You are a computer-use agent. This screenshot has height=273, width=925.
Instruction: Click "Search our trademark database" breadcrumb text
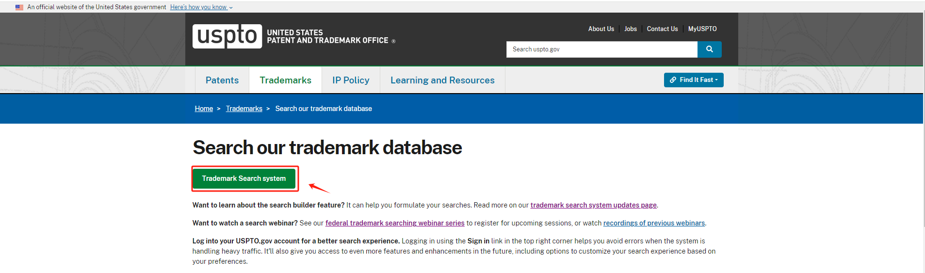click(324, 109)
